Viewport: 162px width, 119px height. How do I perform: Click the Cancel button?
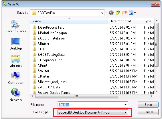click(x=148, y=112)
